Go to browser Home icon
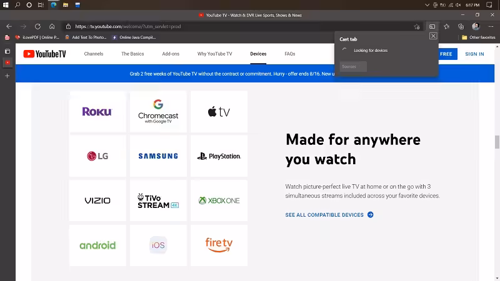The width and height of the screenshot is (500, 281). [x=52, y=26]
